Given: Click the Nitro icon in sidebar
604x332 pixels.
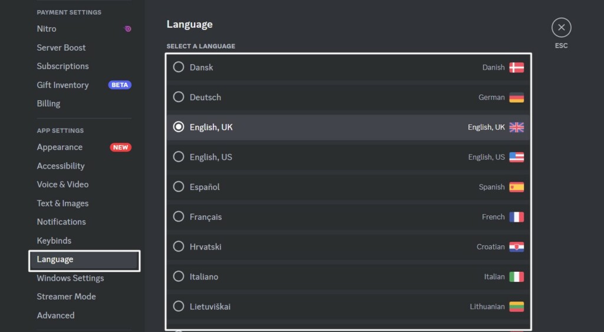Looking at the screenshot, I should click(x=127, y=29).
